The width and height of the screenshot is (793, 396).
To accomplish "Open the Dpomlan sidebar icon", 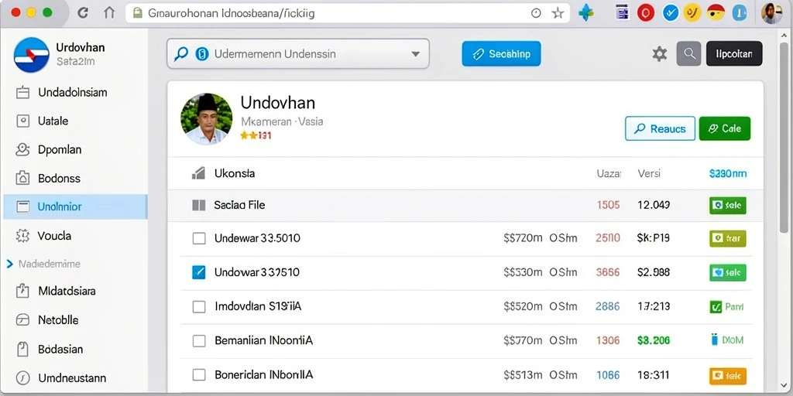I will 22,149.
